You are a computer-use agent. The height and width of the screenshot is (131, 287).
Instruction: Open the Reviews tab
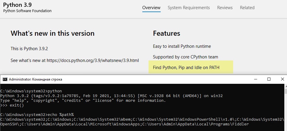(x=225, y=8)
